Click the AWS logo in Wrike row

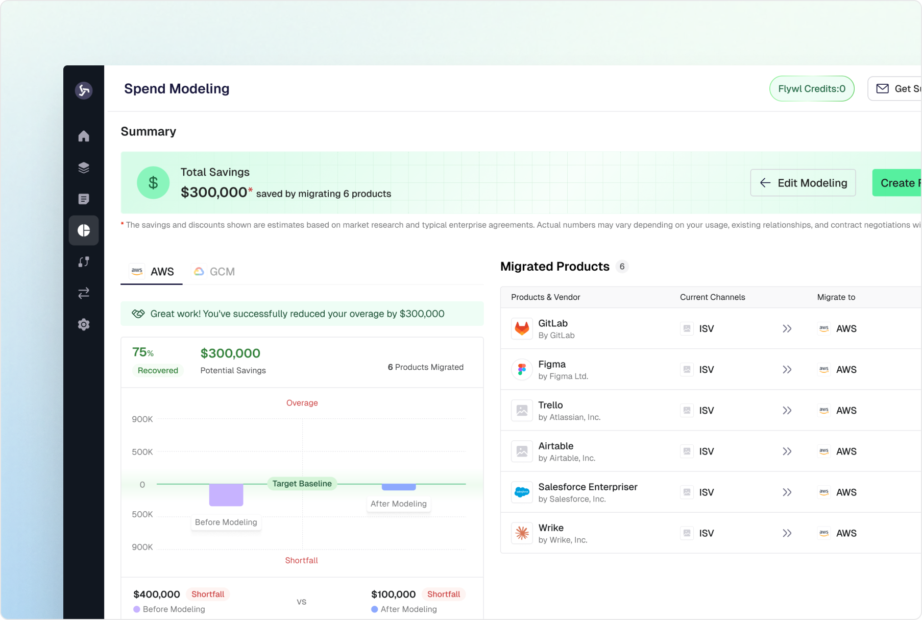(824, 533)
